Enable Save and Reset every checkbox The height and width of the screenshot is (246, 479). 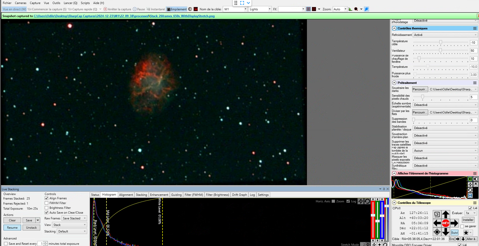[6, 244]
